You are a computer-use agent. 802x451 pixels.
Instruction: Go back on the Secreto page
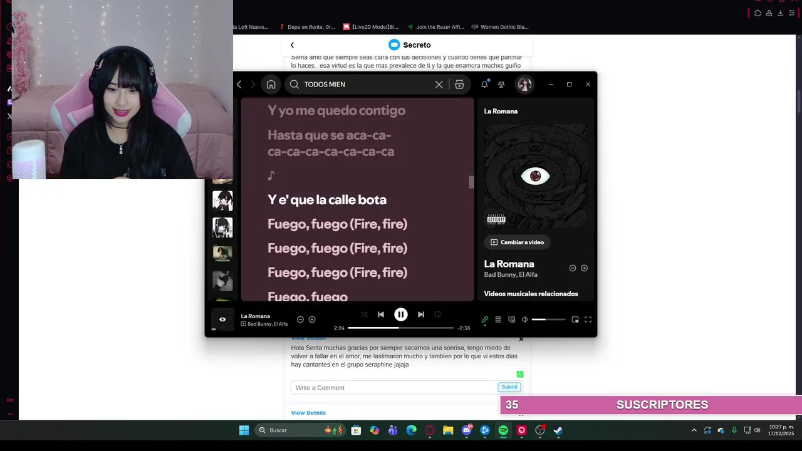click(x=292, y=45)
